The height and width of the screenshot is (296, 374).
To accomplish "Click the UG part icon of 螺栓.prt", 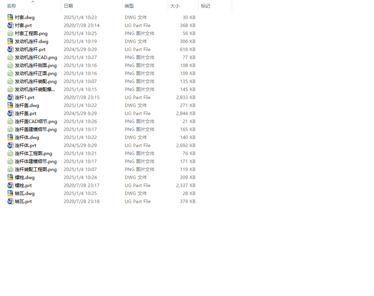I will pyautogui.click(x=10, y=186).
